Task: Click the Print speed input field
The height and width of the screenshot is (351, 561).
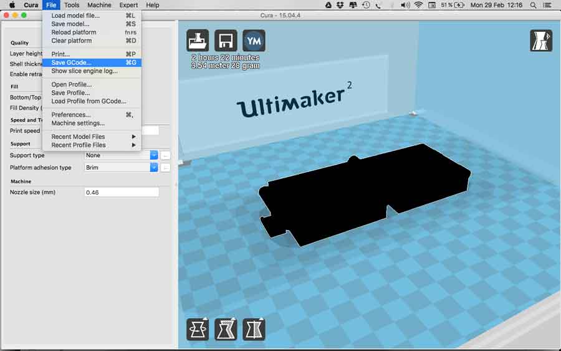Action: [150, 130]
